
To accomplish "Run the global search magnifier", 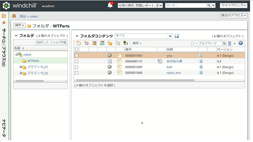I will pos(209,5).
